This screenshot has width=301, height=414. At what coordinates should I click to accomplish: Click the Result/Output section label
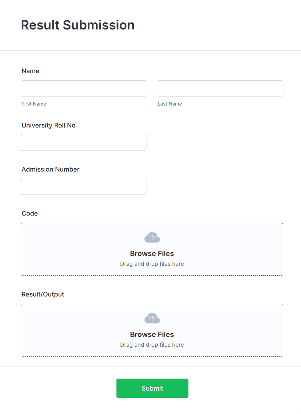(42, 294)
